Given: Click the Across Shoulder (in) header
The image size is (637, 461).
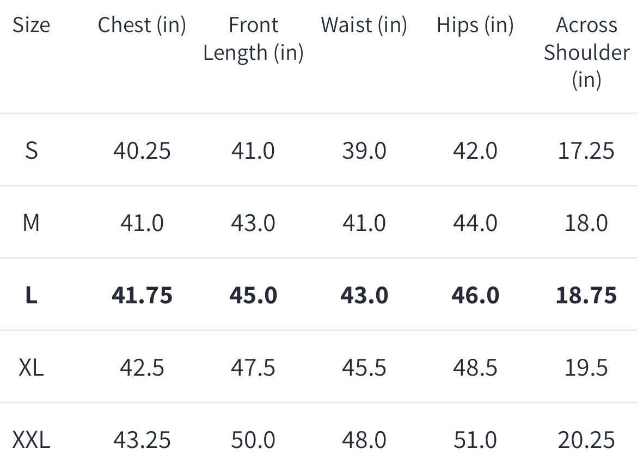Looking at the screenshot, I should click(x=586, y=52).
